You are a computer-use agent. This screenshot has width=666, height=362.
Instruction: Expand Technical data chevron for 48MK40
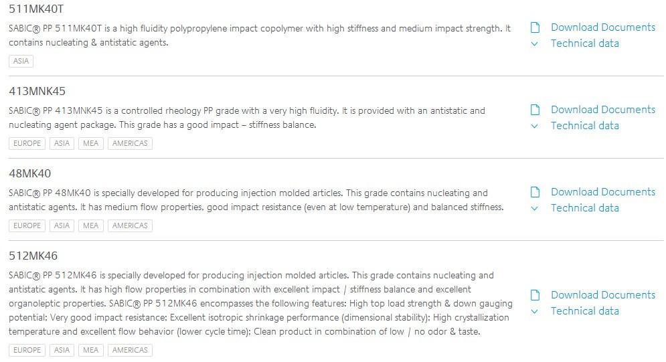tap(535, 208)
